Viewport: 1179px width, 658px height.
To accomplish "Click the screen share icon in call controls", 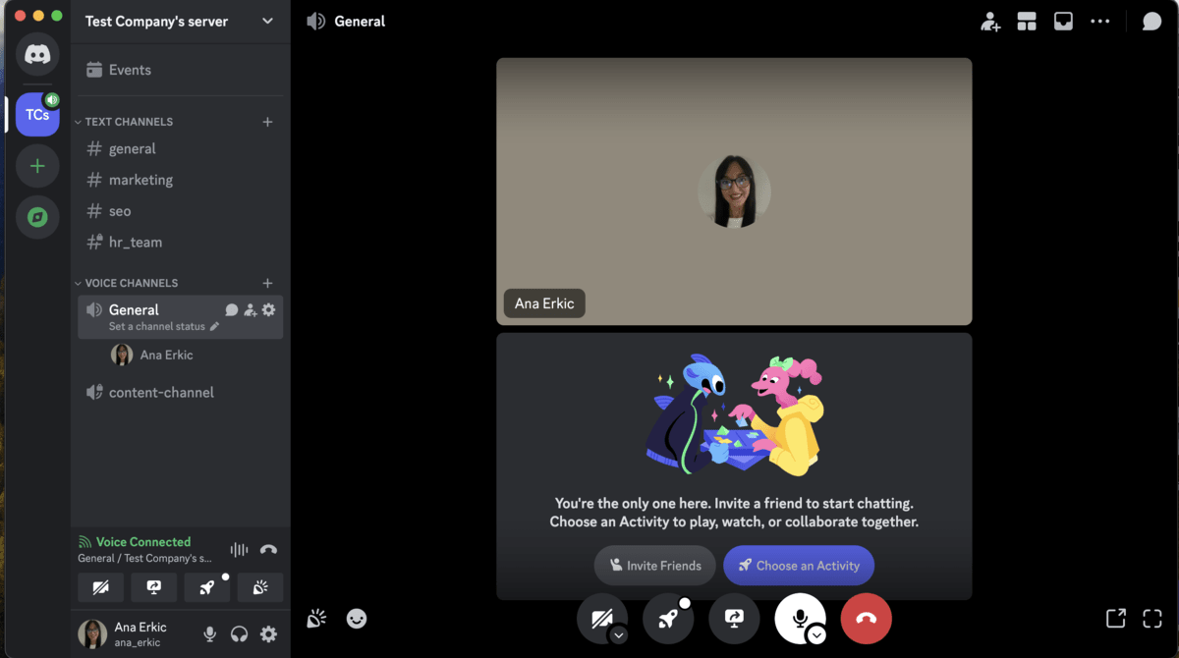I will point(734,618).
